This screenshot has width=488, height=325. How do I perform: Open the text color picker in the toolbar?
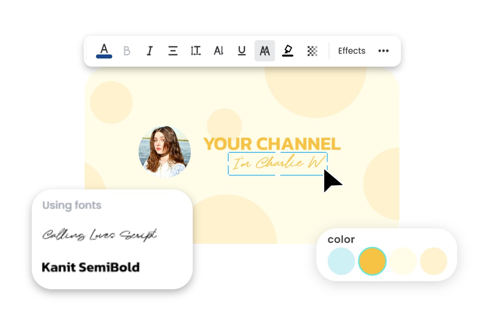(104, 50)
